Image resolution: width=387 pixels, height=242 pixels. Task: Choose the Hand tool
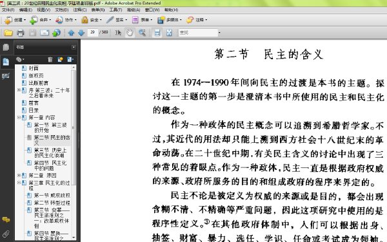click(x=130, y=33)
